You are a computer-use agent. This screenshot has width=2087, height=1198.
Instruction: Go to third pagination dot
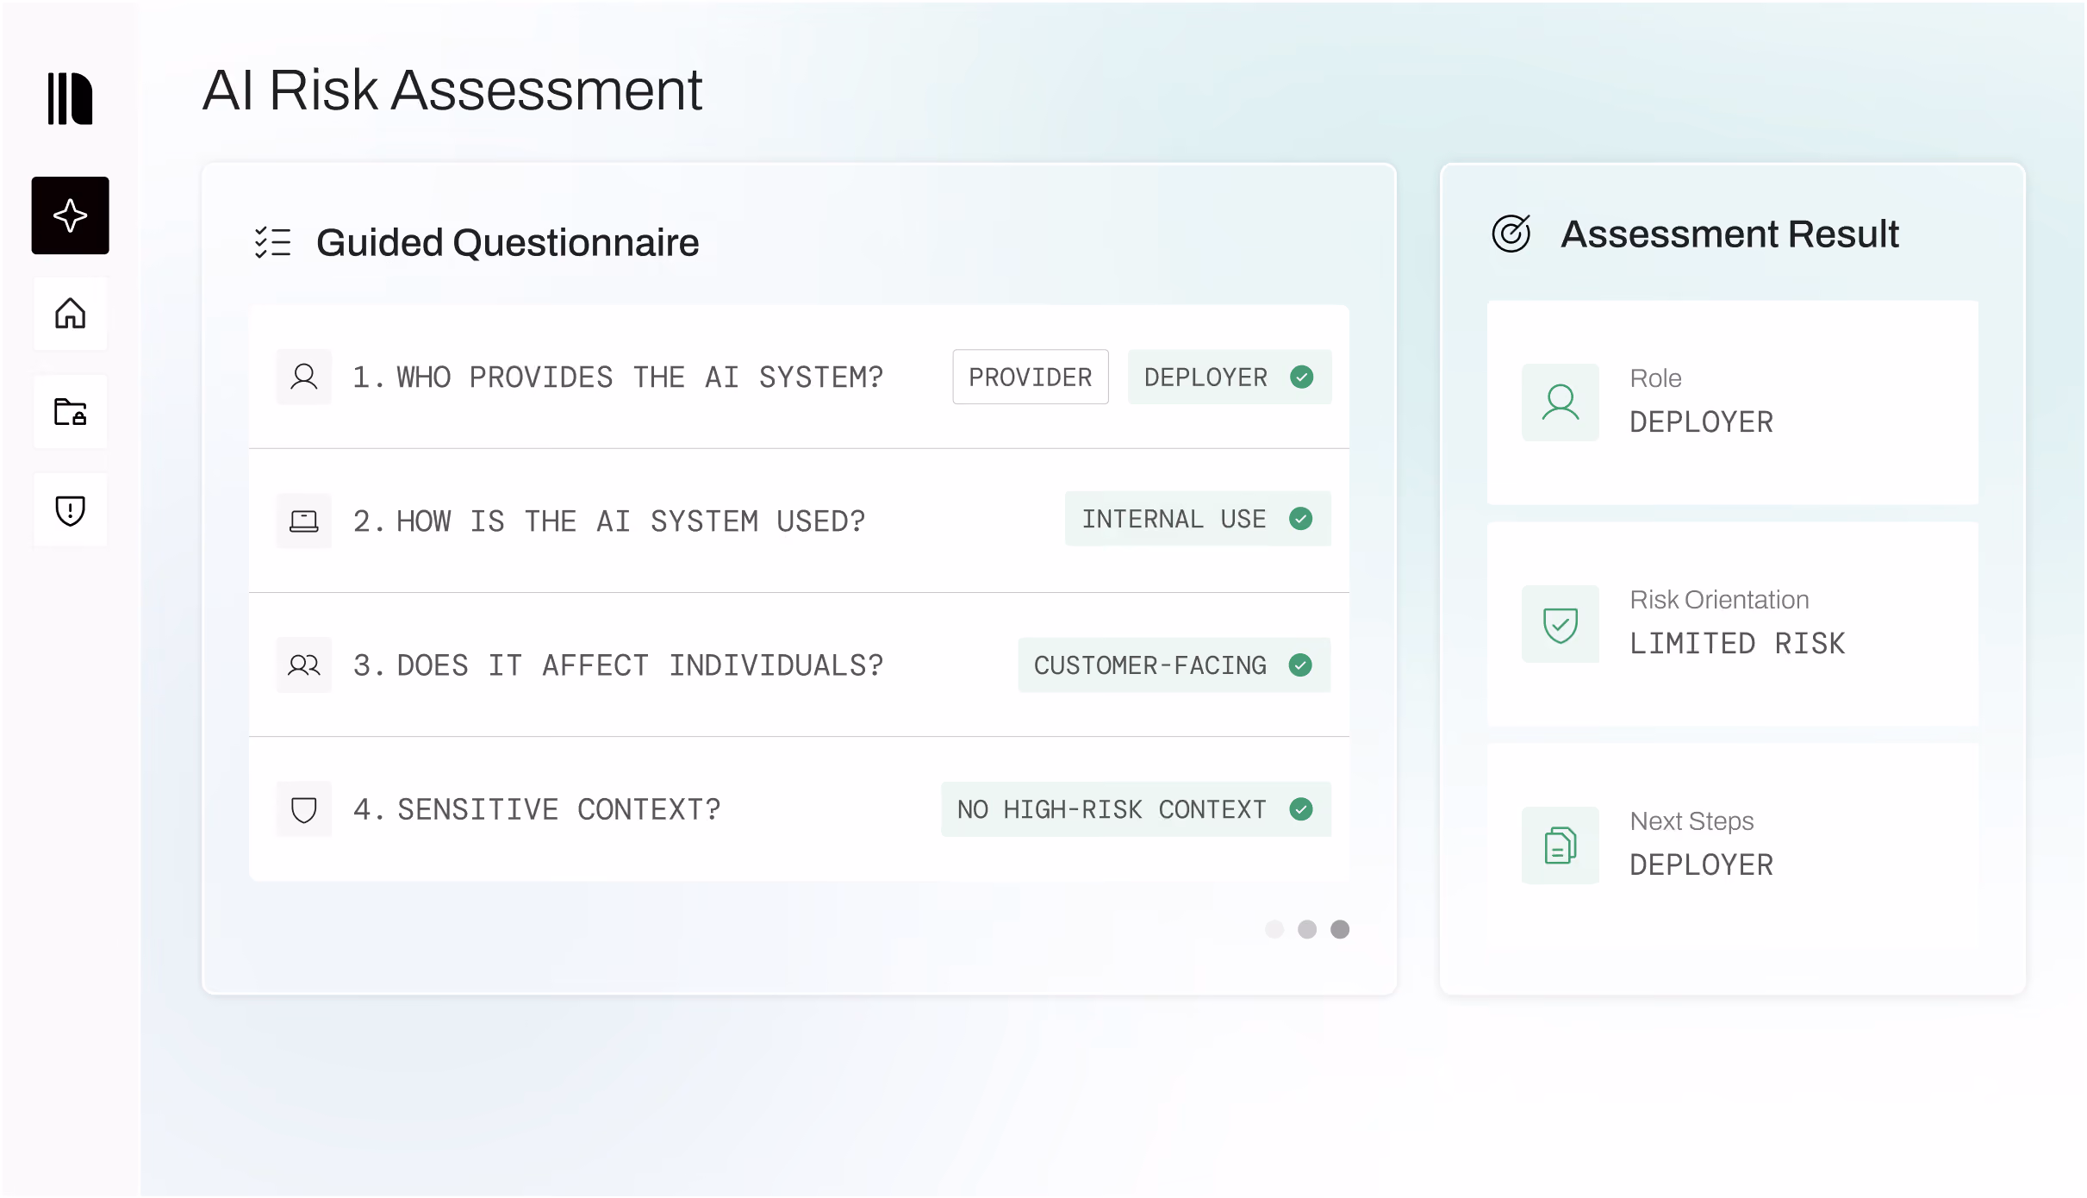[1339, 929]
